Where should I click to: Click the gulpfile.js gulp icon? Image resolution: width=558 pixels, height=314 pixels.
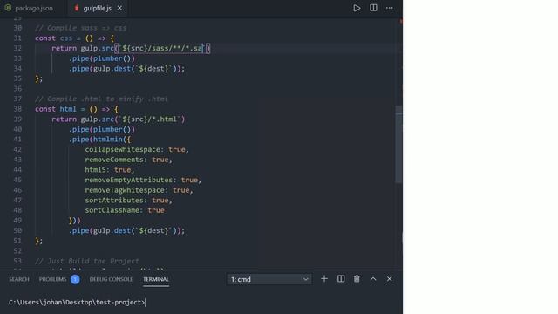(77, 8)
